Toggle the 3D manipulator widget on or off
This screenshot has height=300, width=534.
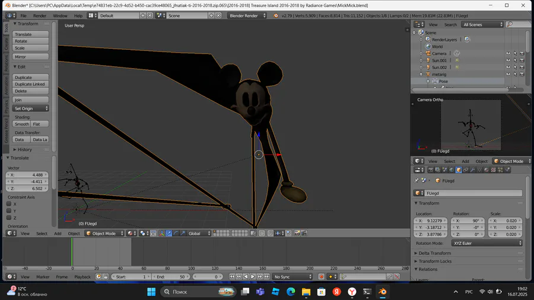coord(162,234)
